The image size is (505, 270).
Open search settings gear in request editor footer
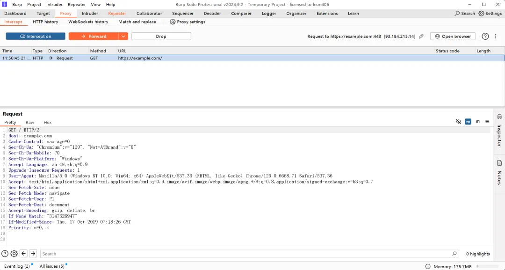[14, 254]
